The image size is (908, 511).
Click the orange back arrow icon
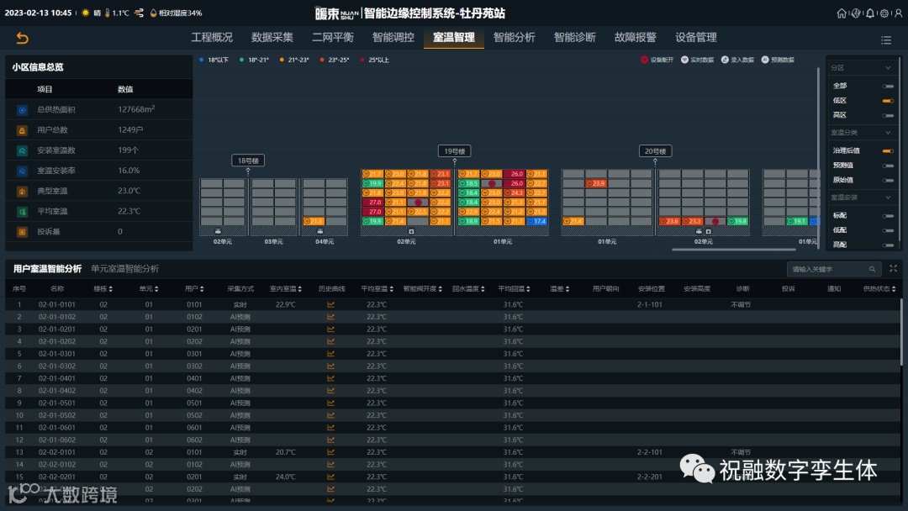pos(22,38)
